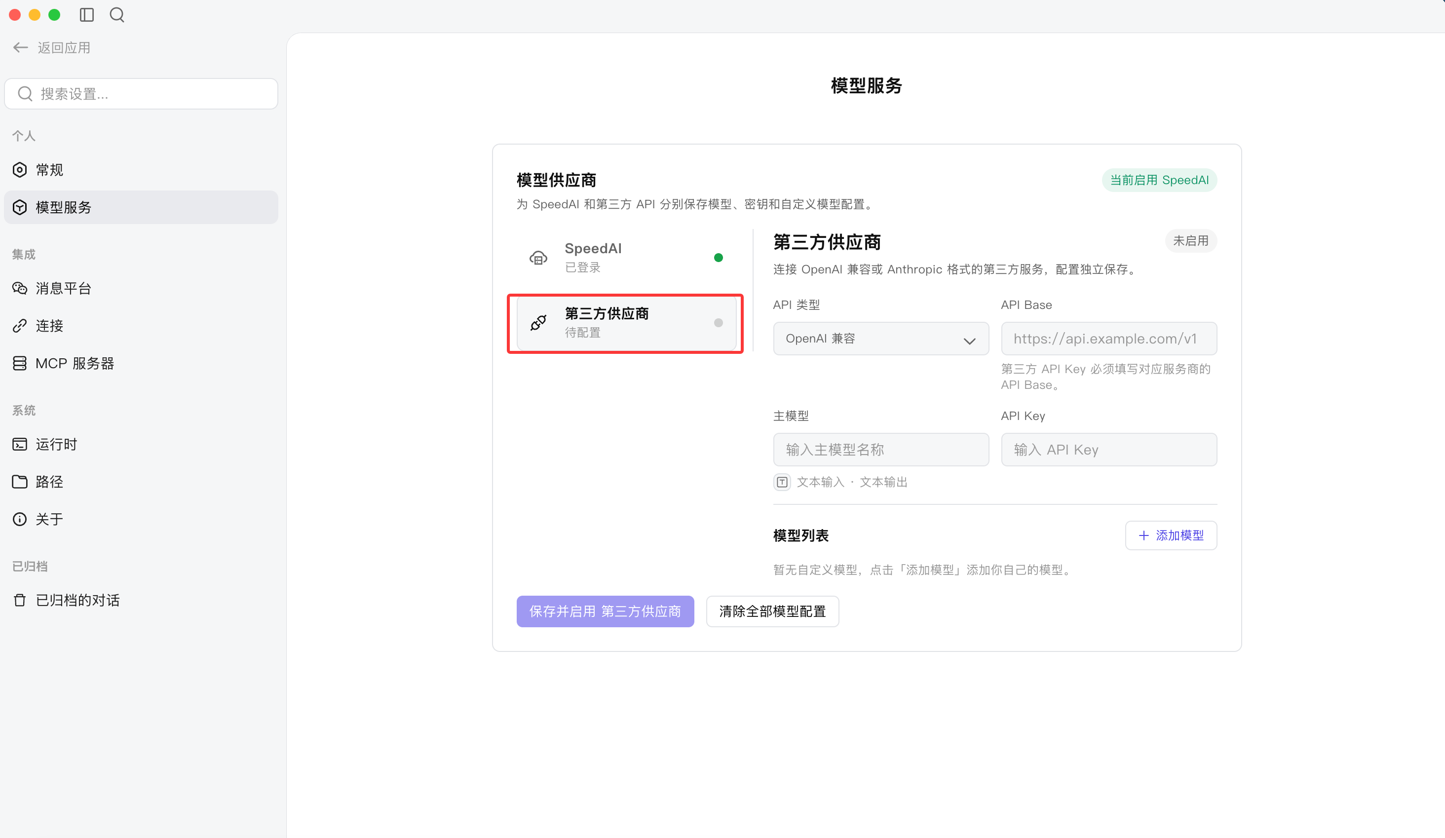The height and width of the screenshot is (838, 1445).
Task: Click the 运行时 terminal icon
Action: pos(20,444)
